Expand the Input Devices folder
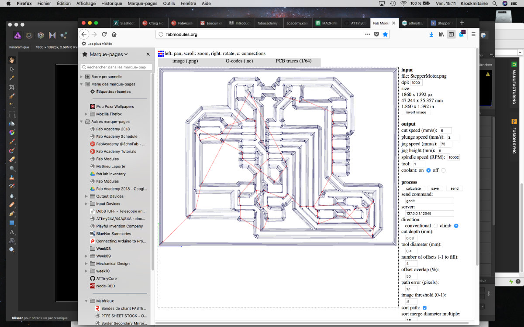 click(86, 204)
